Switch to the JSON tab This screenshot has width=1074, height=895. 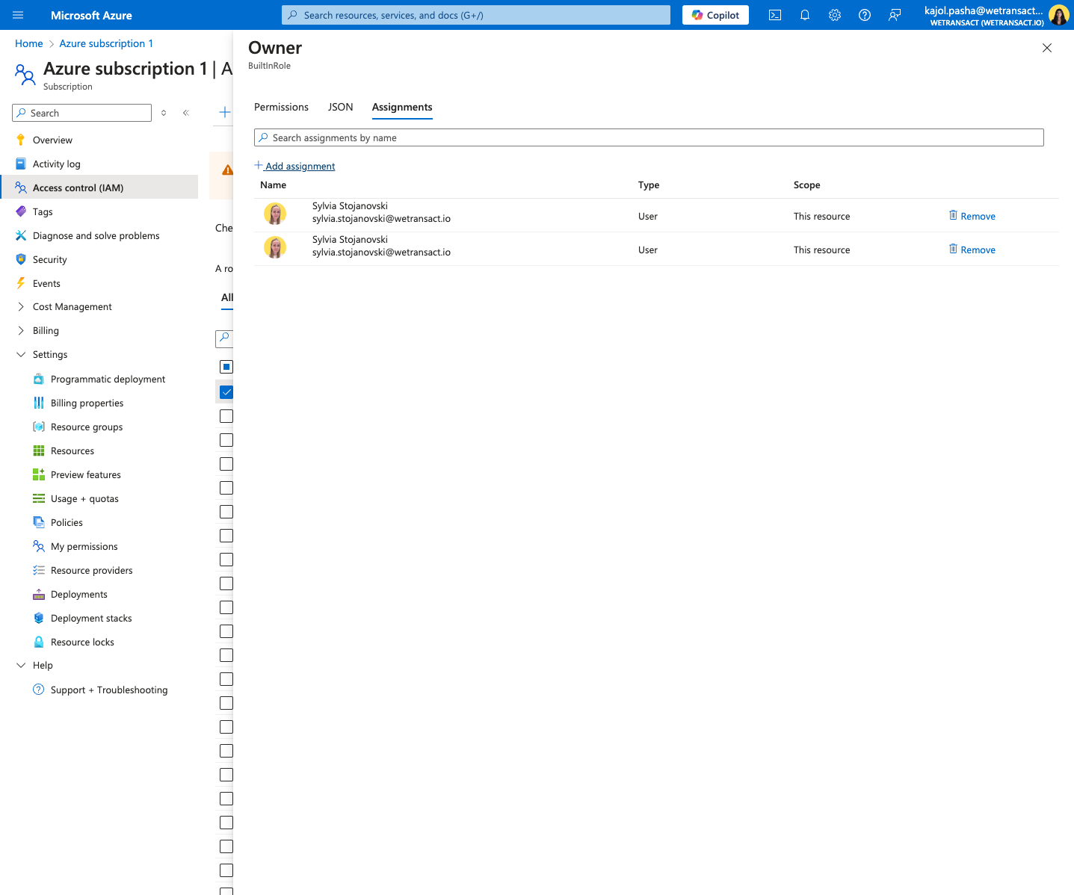click(x=341, y=107)
